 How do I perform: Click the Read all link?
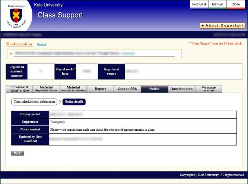click(x=42, y=44)
